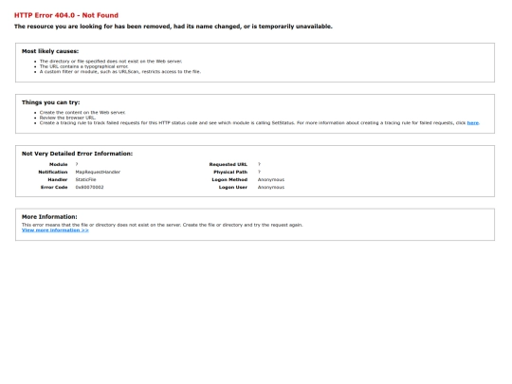Open 'View more information' link
Viewport: 512px width, 384px height.
coord(55,230)
